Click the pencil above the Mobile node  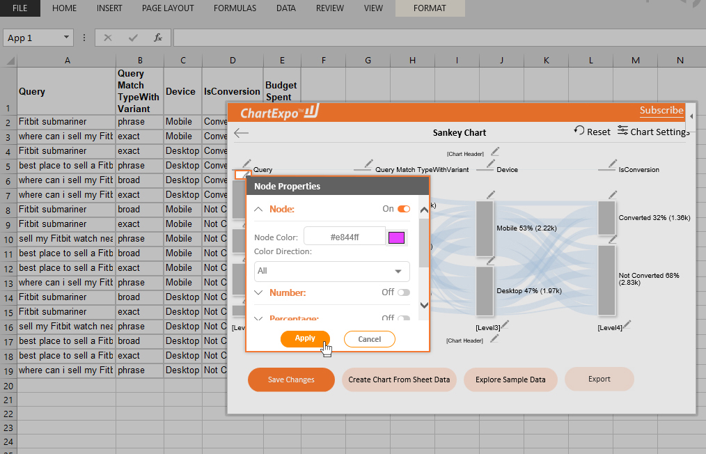[491, 194]
